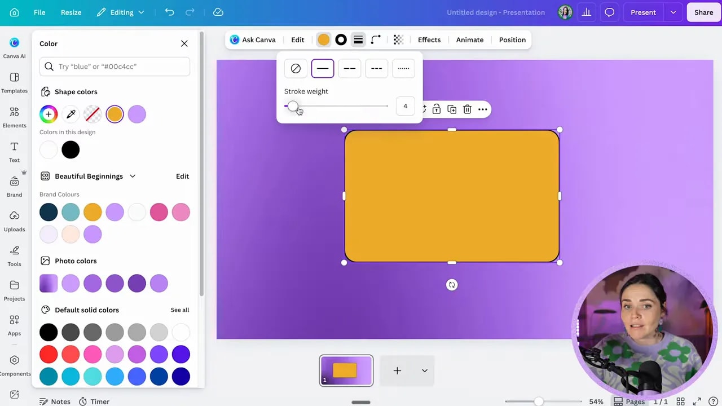Edit the Beautiful Beginnings brand colors
The width and height of the screenshot is (722, 406).
(x=182, y=176)
